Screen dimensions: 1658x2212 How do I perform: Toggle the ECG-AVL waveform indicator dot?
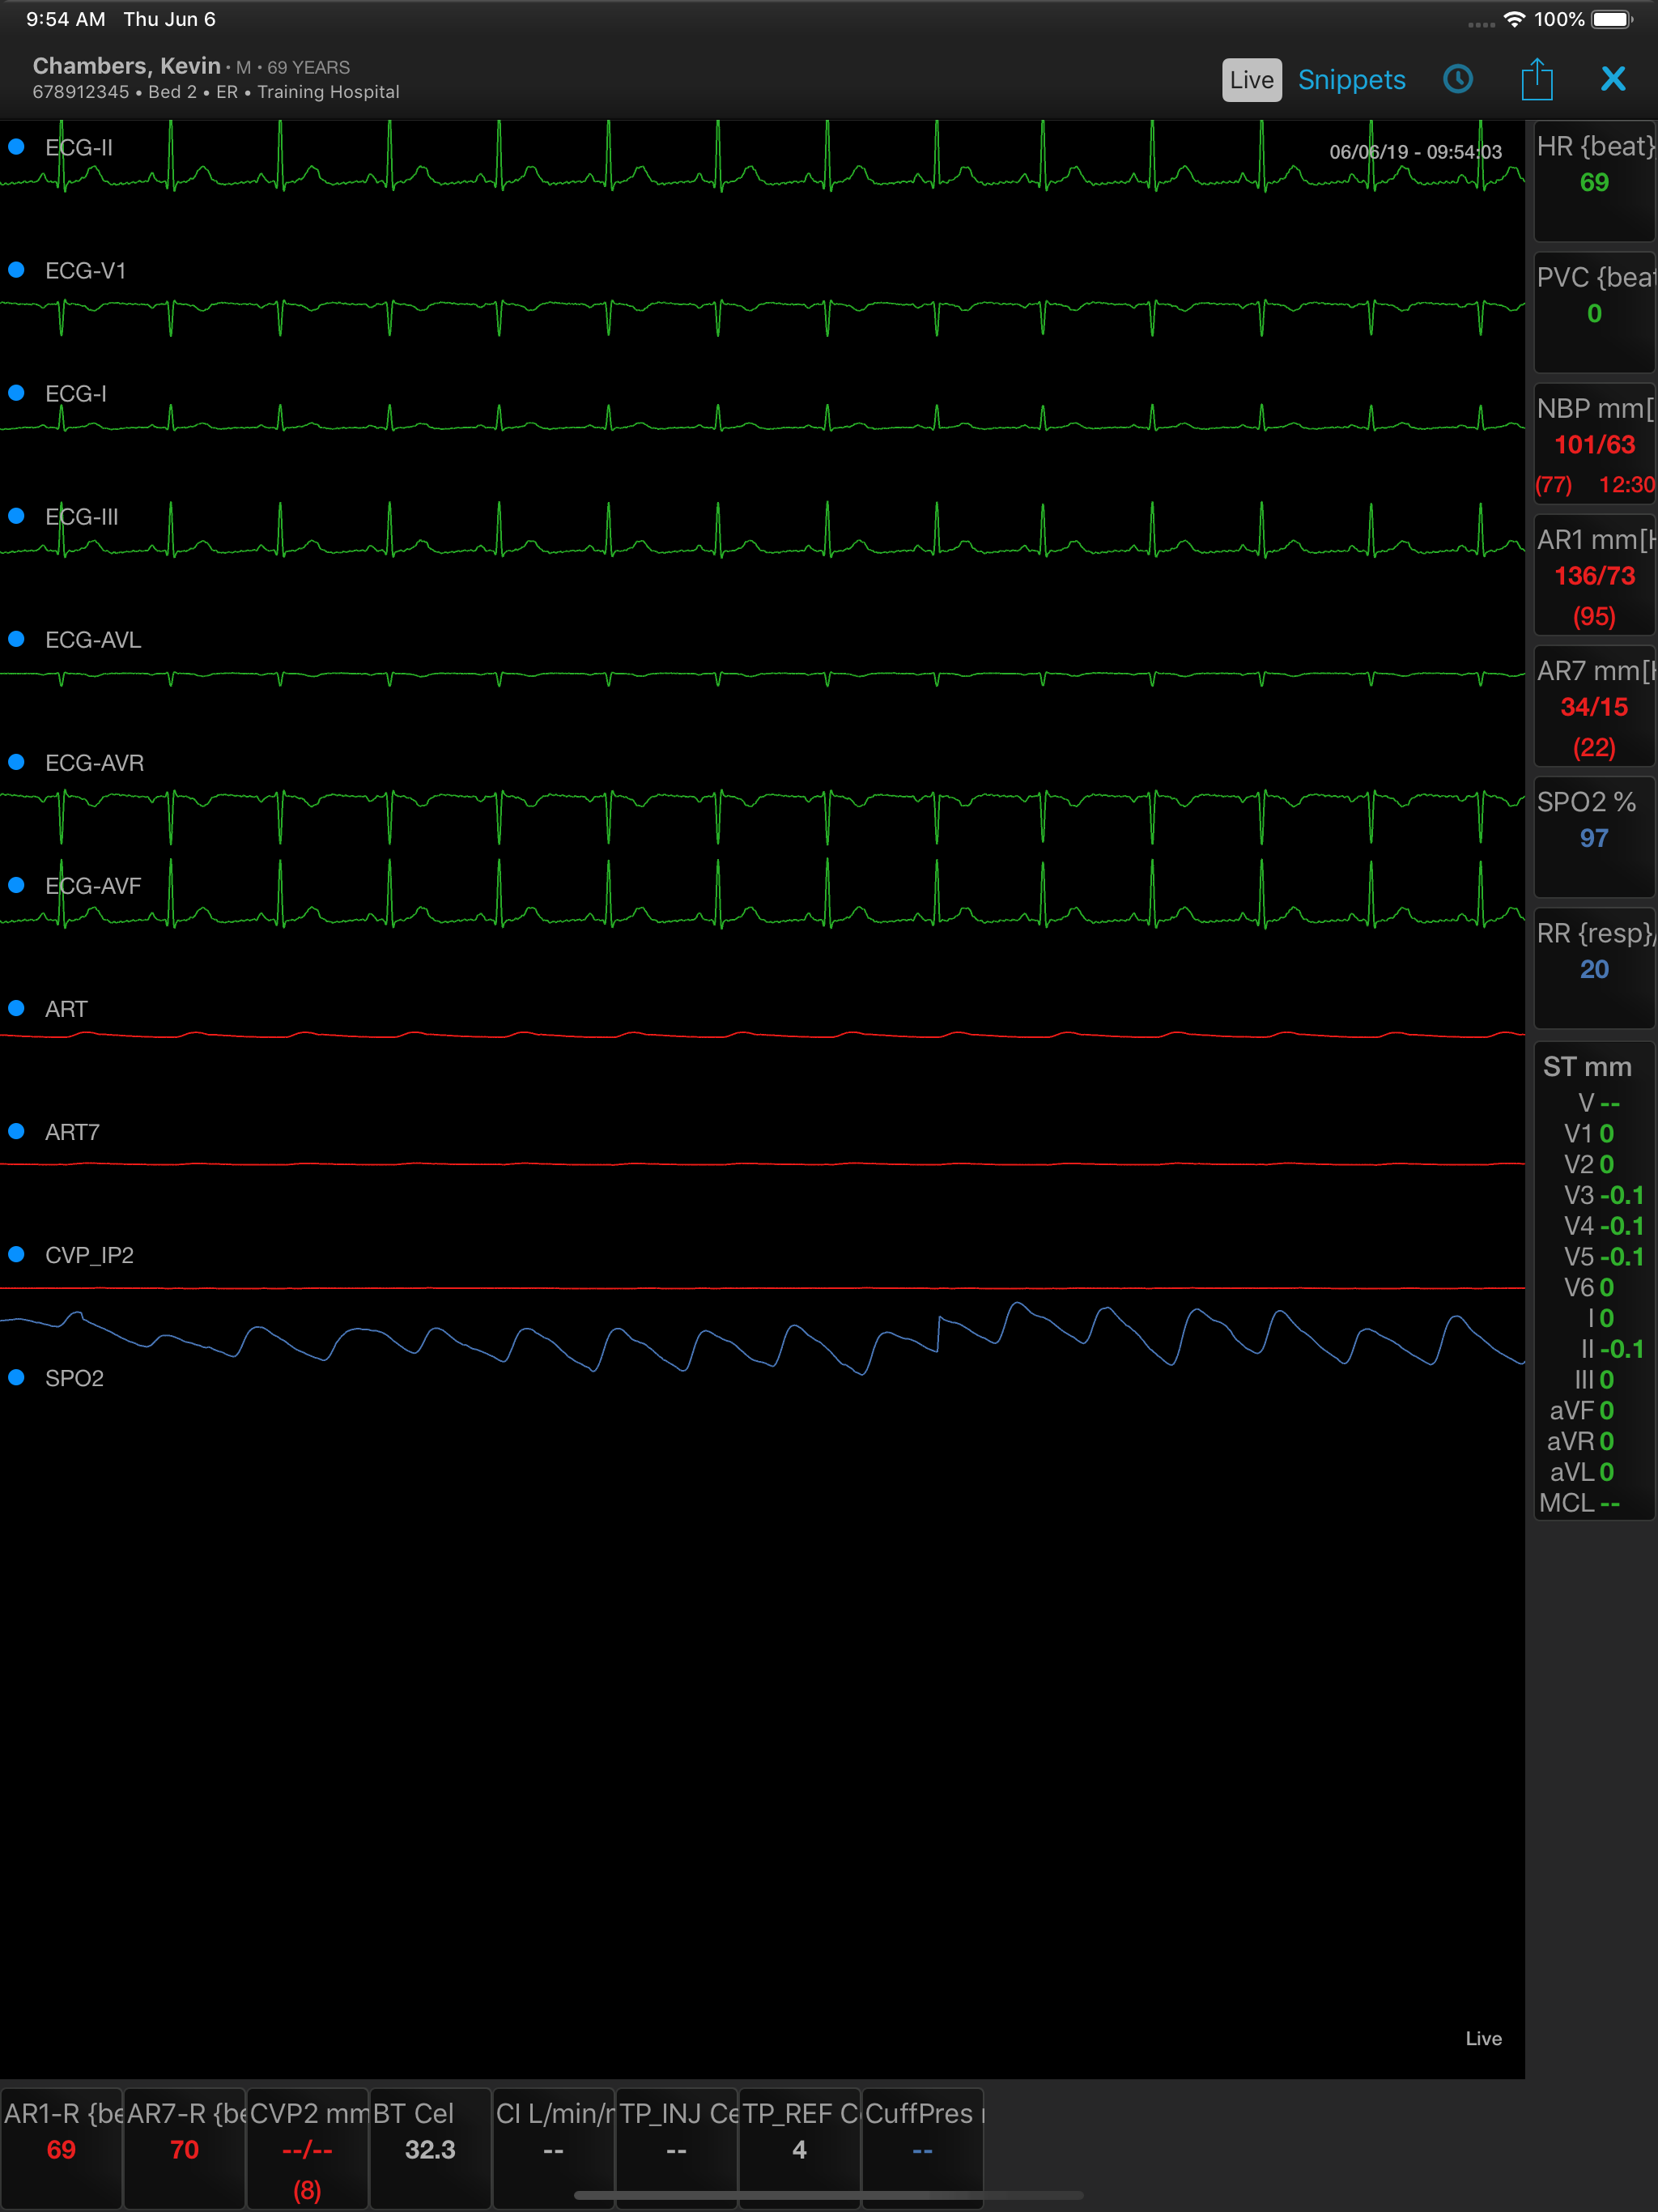pos(16,639)
